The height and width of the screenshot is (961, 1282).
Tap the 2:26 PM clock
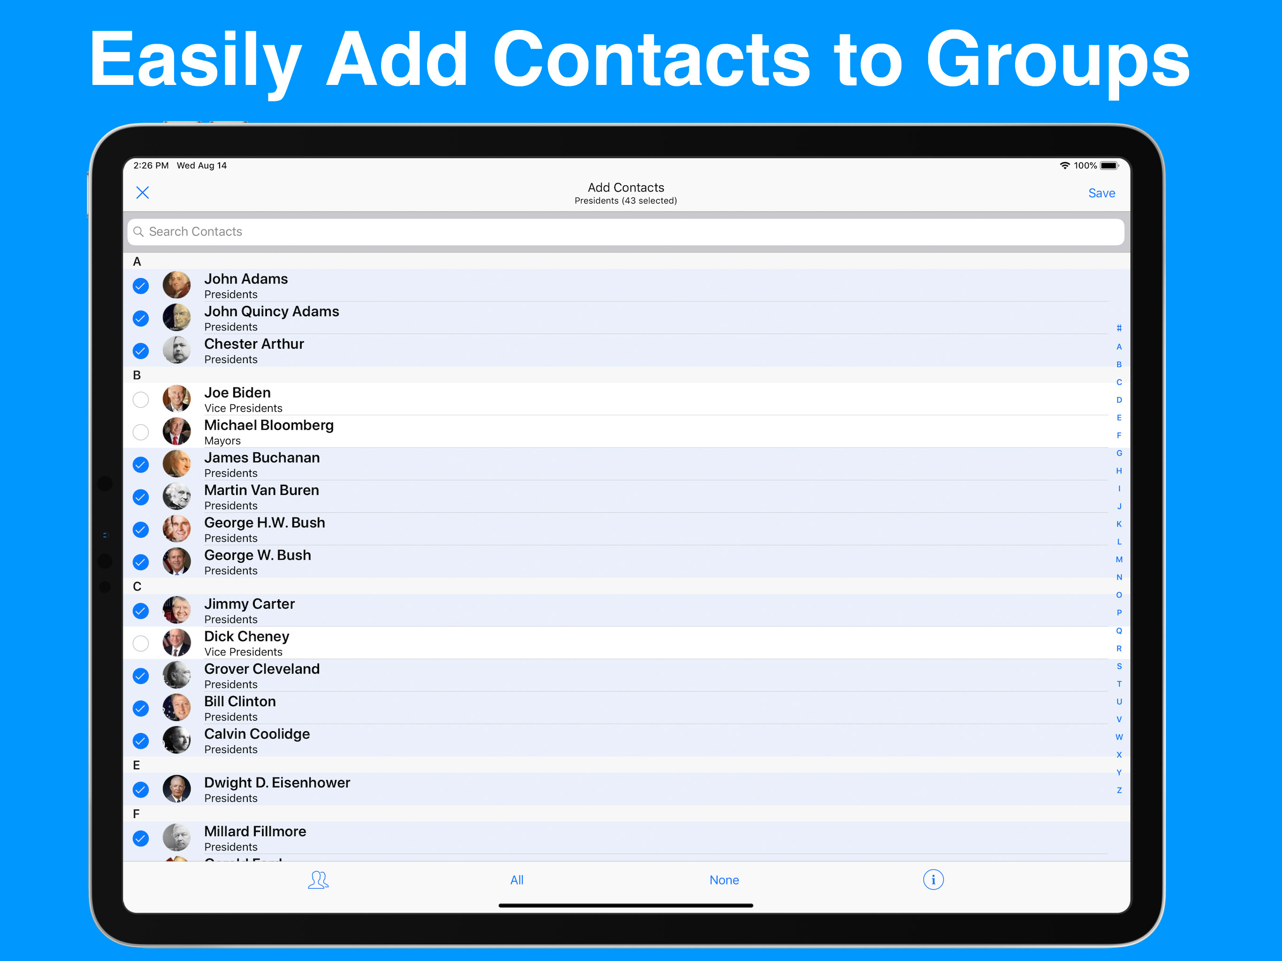[151, 165]
